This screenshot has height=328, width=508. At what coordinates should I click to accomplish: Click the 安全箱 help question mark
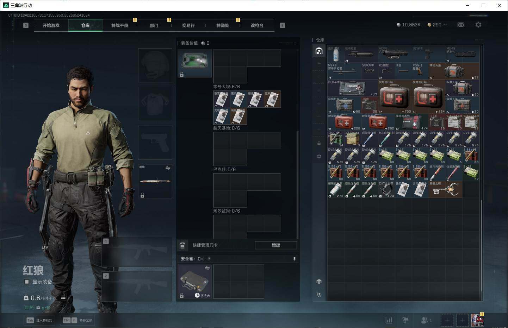[x=209, y=259]
